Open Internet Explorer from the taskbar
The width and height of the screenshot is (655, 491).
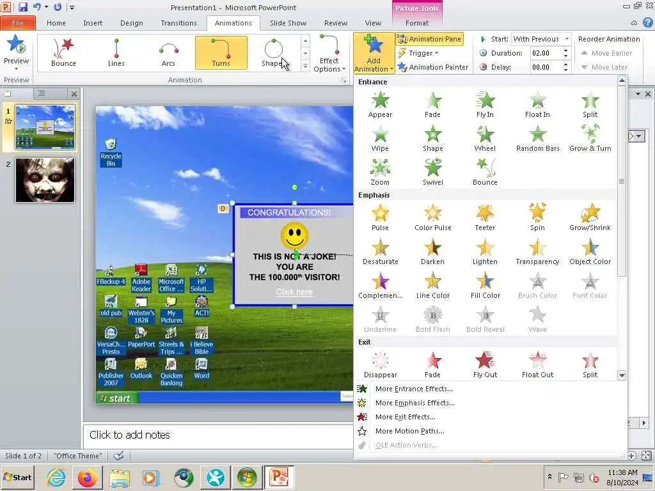click(56, 477)
